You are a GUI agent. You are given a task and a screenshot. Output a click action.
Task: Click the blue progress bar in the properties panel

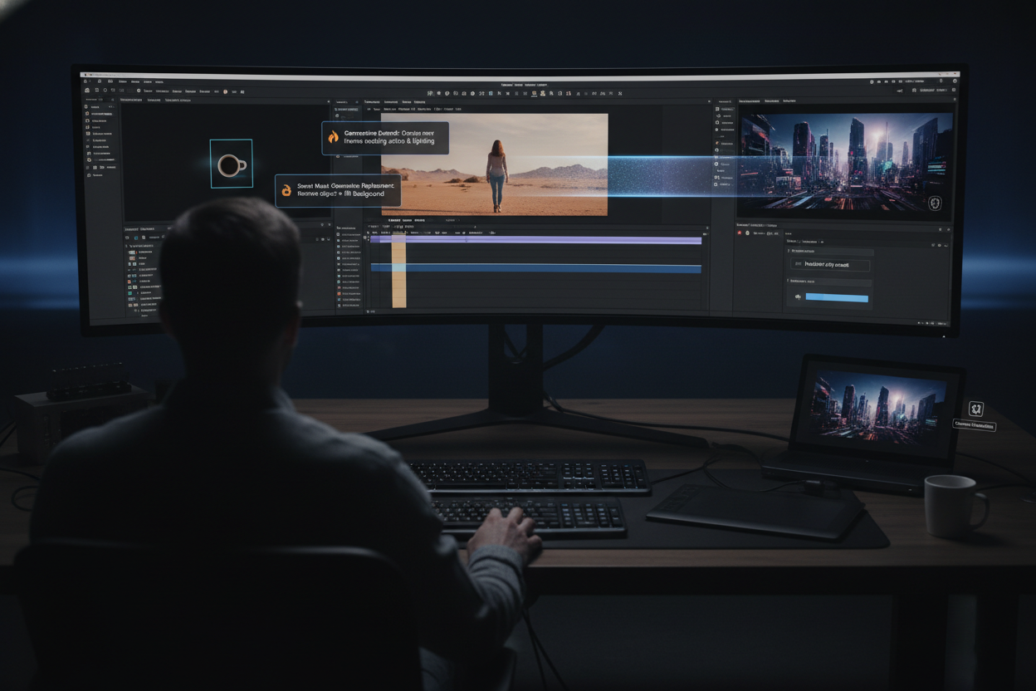(837, 297)
